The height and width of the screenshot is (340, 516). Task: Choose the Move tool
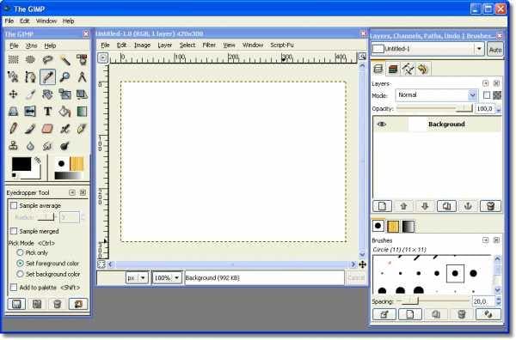[x=13, y=94]
